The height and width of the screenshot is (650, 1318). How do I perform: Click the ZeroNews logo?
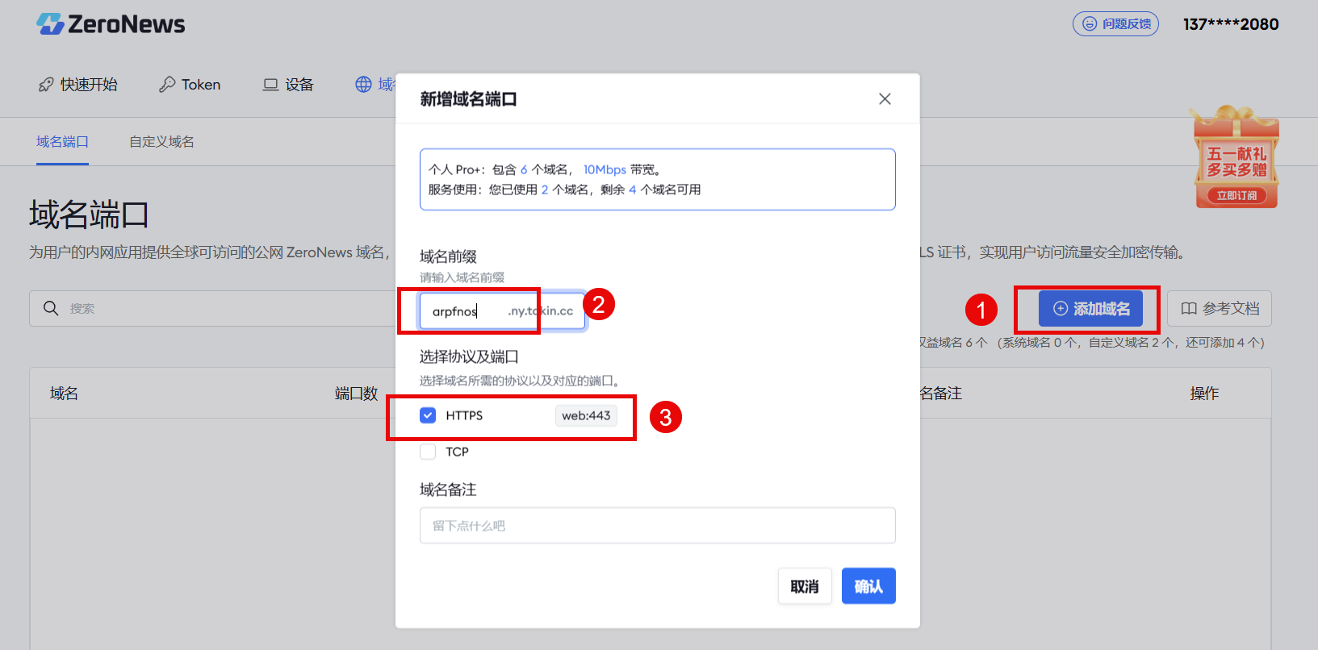point(111,24)
